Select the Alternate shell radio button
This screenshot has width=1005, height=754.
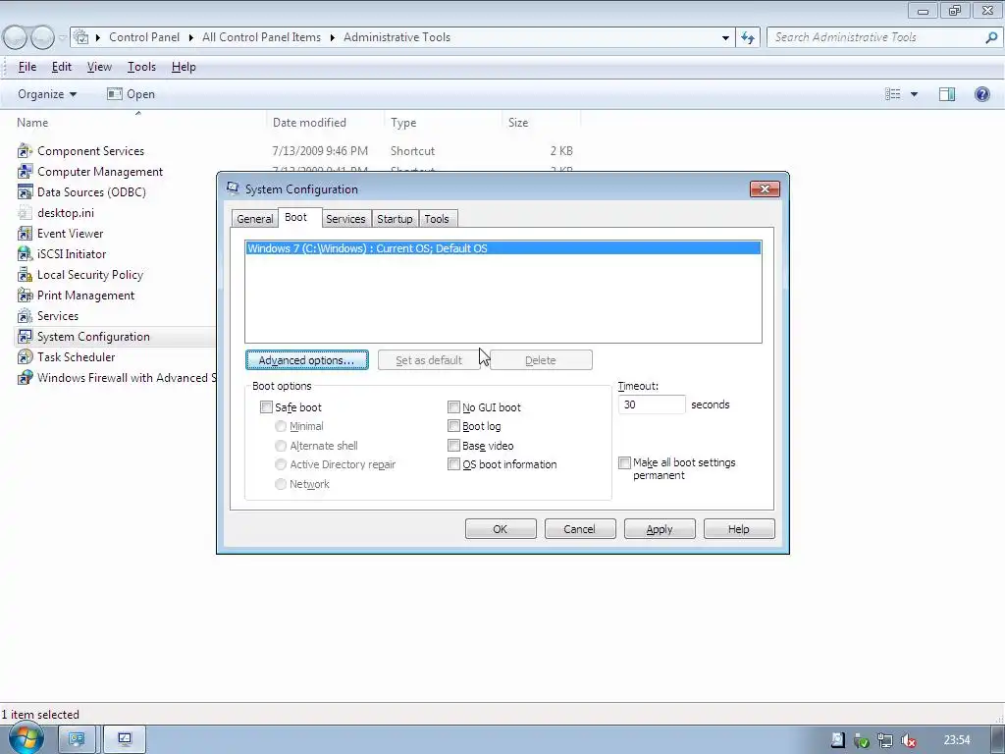point(281,446)
